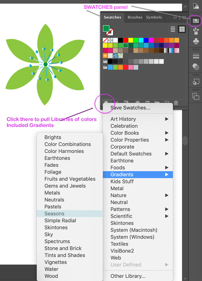Image resolution: width=202 pixels, height=281 pixels.
Task: Open the Stroke panel dock icon
Action: click(x=196, y=56)
